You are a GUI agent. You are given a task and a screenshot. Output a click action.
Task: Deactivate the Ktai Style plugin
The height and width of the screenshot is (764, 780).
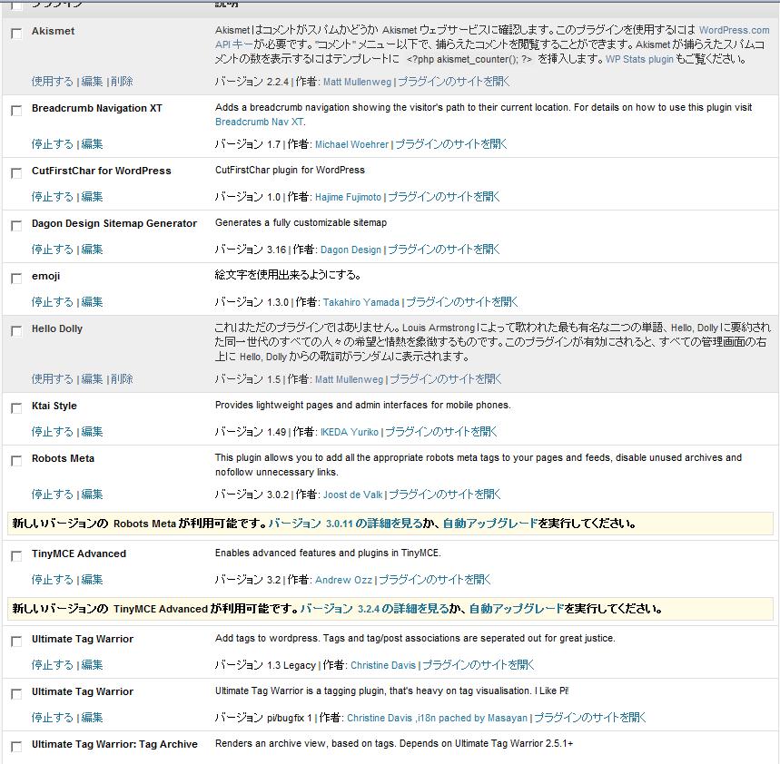(53, 432)
